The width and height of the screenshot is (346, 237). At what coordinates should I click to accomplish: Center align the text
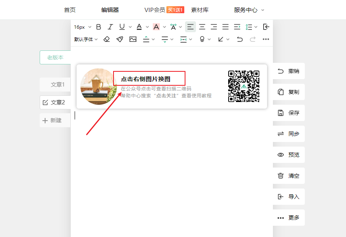(x=202, y=27)
